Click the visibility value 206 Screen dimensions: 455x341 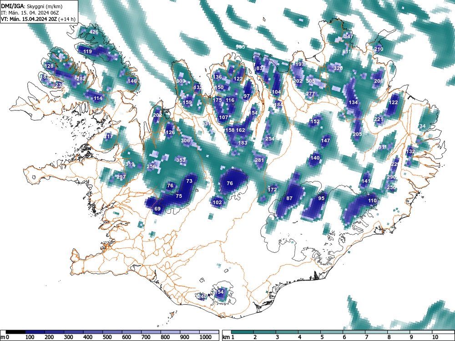click(379, 81)
